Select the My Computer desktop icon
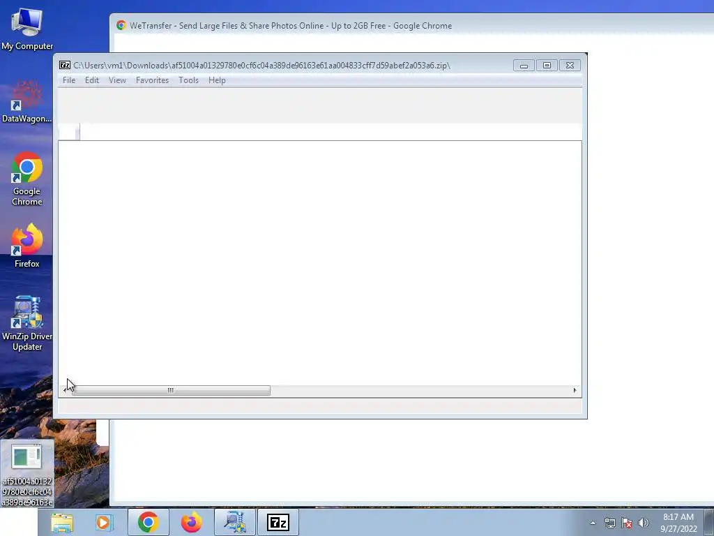 [27, 29]
